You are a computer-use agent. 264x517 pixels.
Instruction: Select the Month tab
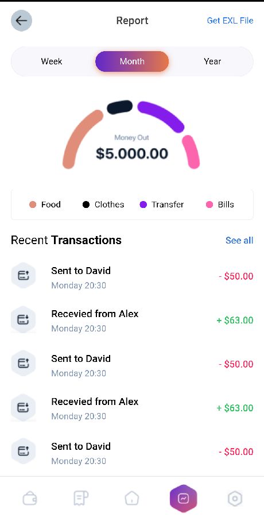point(132,61)
